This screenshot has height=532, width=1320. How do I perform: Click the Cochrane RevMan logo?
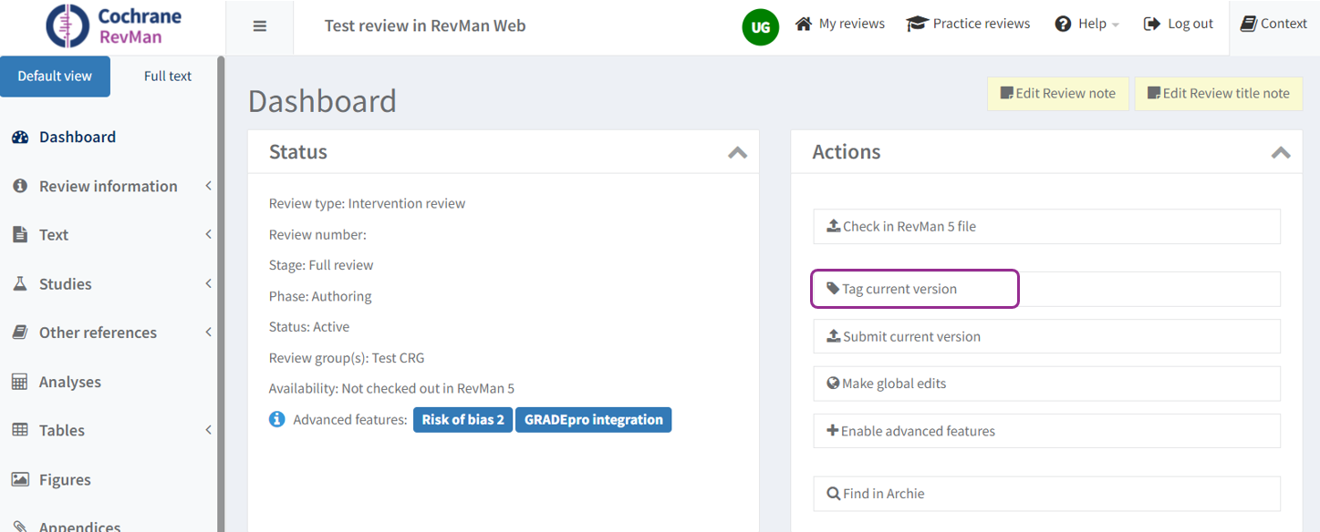tap(114, 26)
